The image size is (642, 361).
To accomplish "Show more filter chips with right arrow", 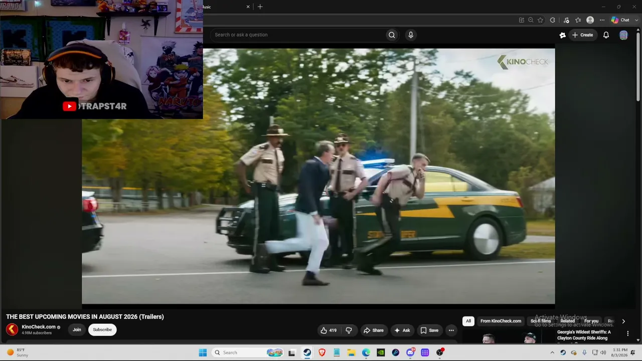I will click(623, 321).
